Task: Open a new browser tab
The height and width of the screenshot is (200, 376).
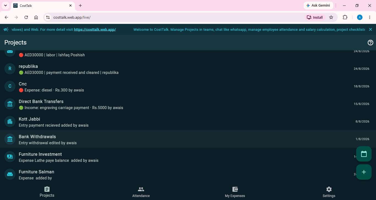Action: point(80,5)
